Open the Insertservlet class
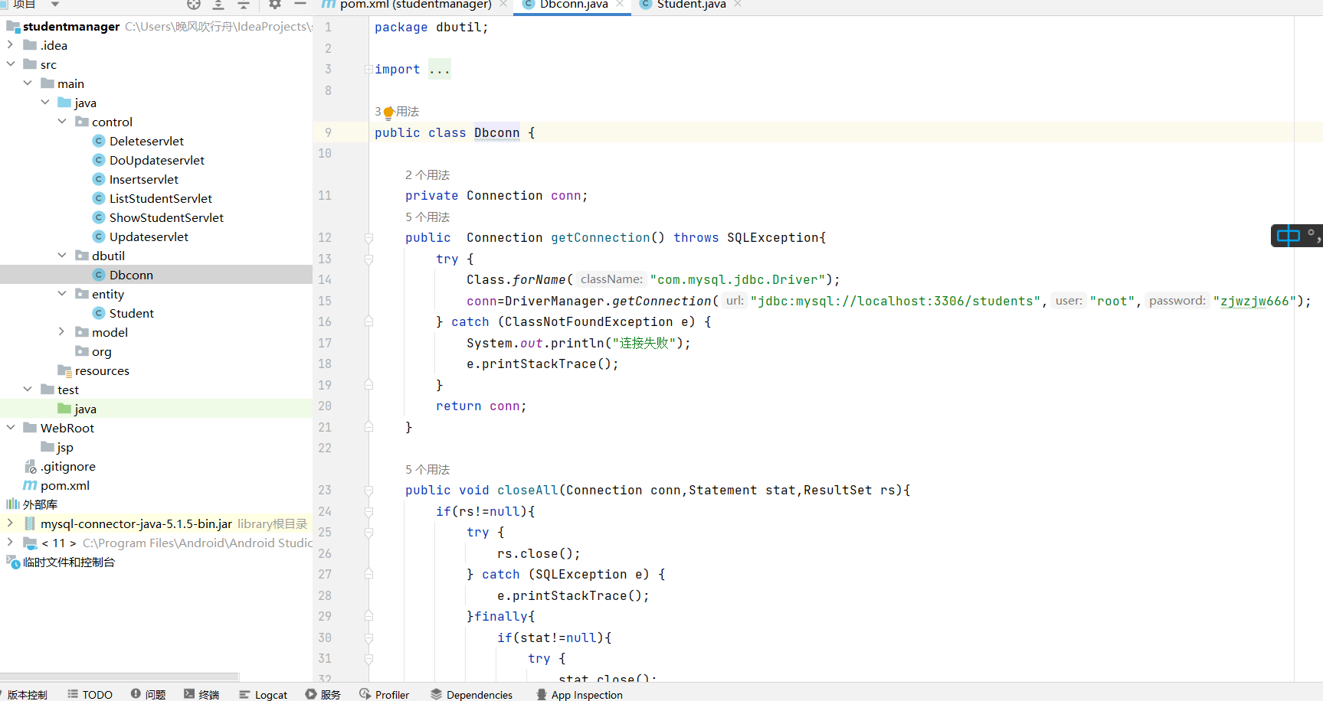1323x701 pixels. pos(144,179)
